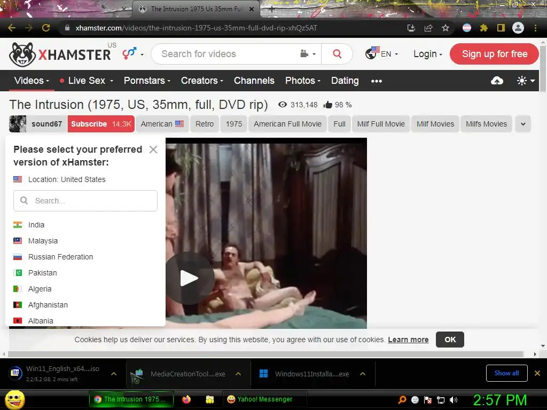The width and height of the screenshot is (547, 410).
Task: Expand options for MediaCreationTool exe download
Action: tap(238, 374)
